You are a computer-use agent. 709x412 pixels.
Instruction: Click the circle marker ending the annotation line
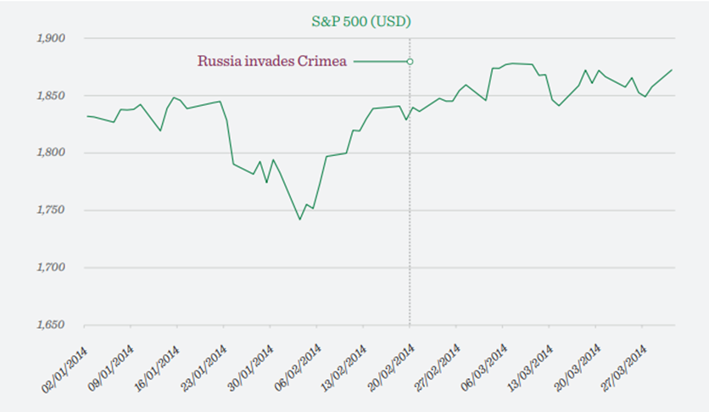(x=410, y=61)
